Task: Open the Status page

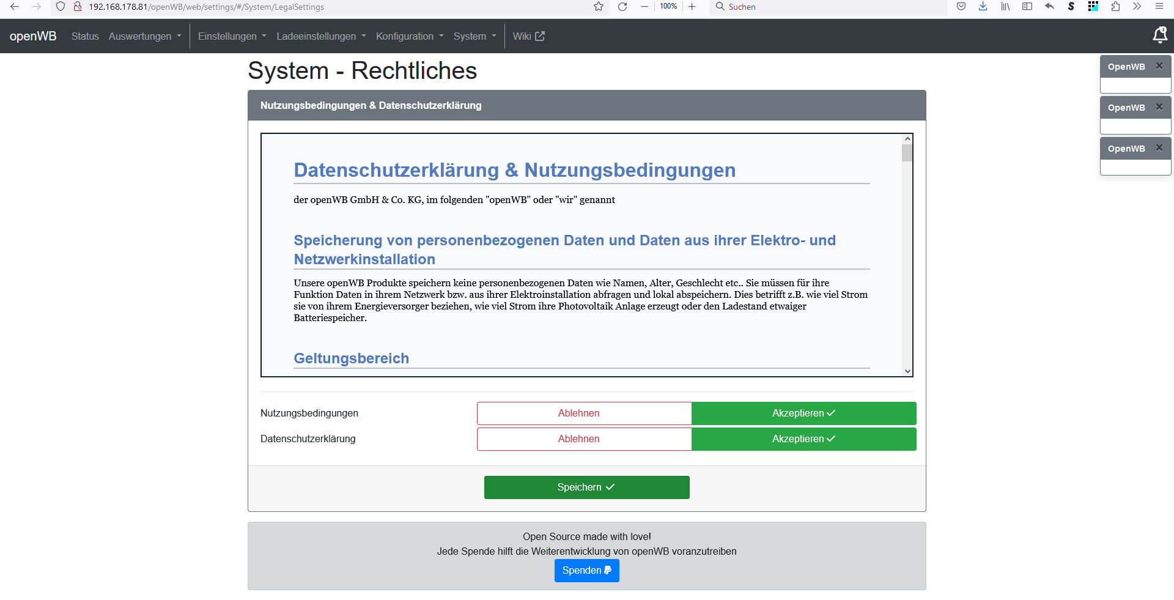Action: click(85, 36)
